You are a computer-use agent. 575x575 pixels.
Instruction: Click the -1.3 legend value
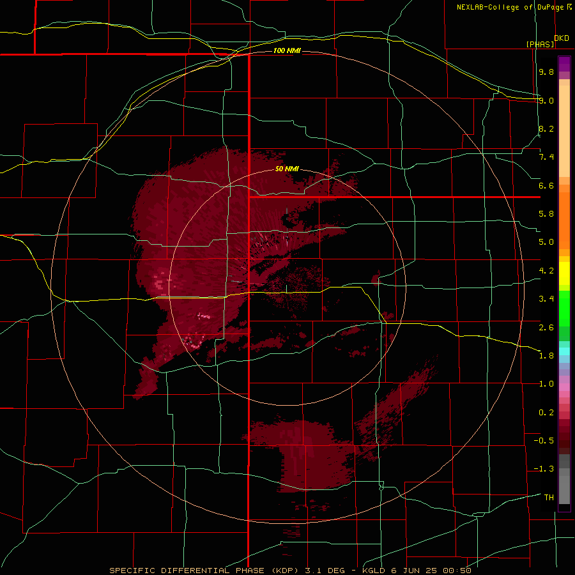coord(544,469)
